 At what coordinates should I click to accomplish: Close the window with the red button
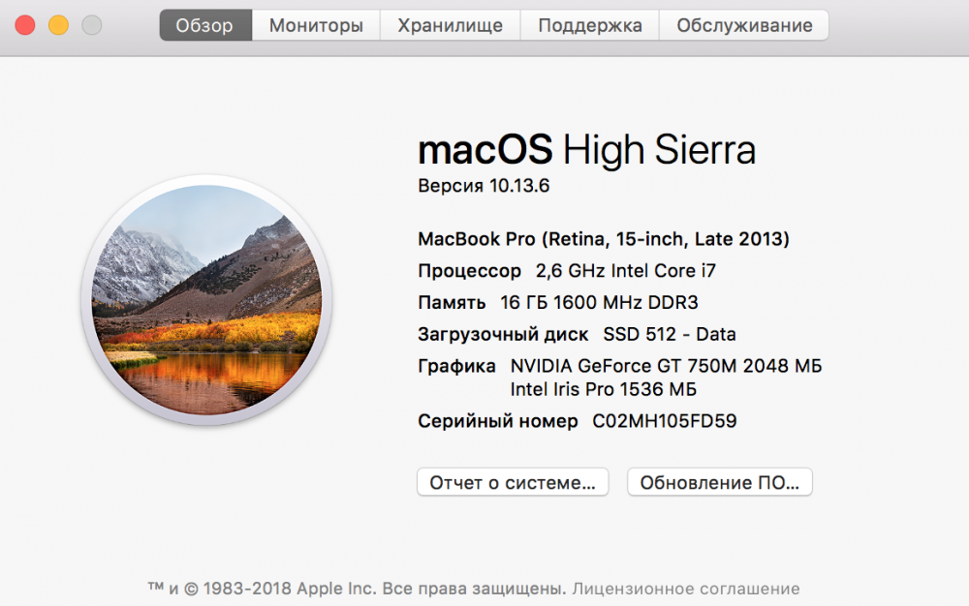pyautogui.click(x=25, y=25)
